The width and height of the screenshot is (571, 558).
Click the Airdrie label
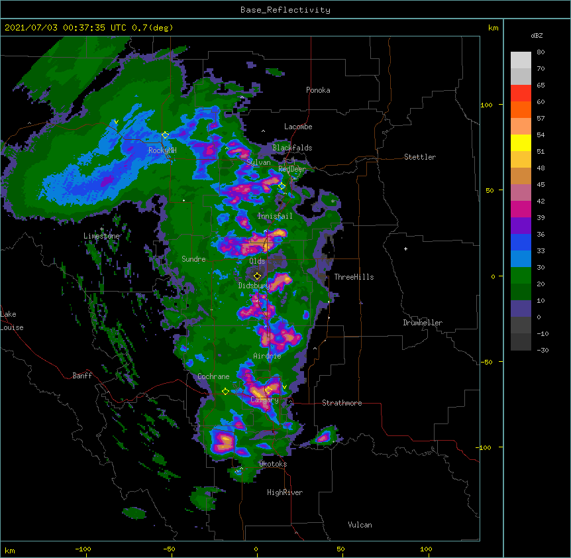(x=268, y=356)
